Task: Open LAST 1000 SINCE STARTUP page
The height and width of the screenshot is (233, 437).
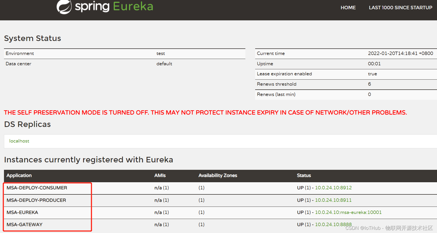Action: (x=400, y=8)
